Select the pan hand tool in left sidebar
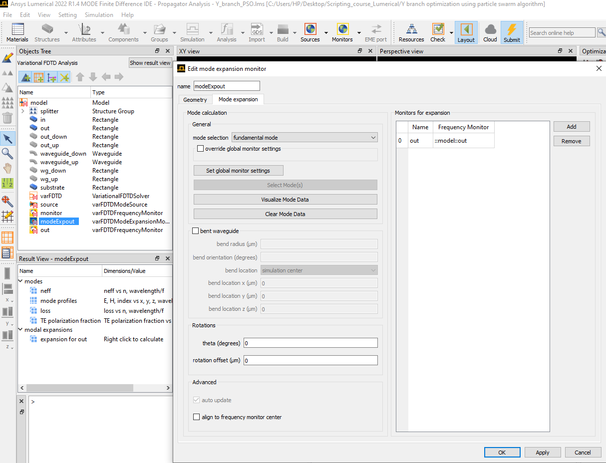This screenshot has height=463, width=606. (7, 168)
